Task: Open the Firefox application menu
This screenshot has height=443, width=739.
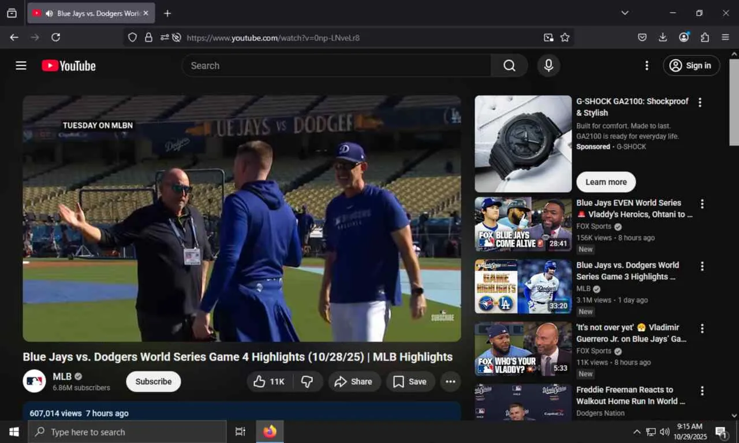Action: coord(726,37)
